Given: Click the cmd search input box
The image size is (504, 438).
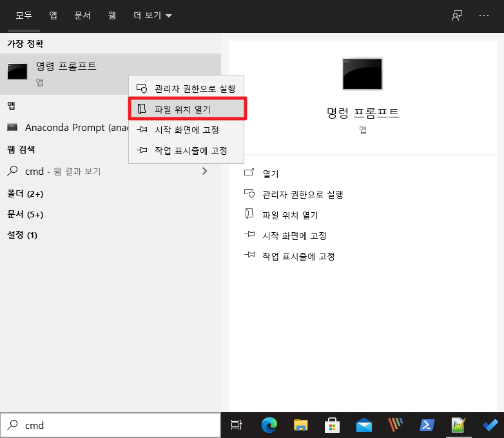Looking at the screenshot, I should (x=110, y=425).
